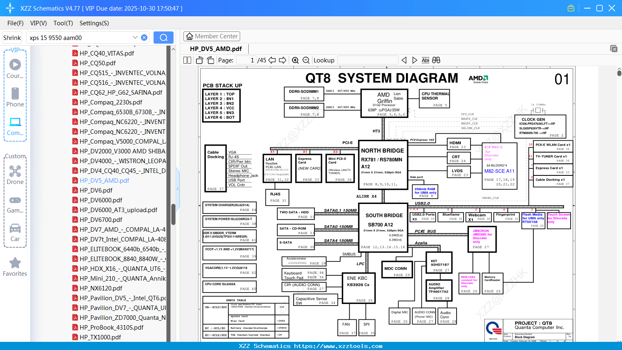Click the restore panel icon at top right
The image size is (622, 350).
(614, 49)
